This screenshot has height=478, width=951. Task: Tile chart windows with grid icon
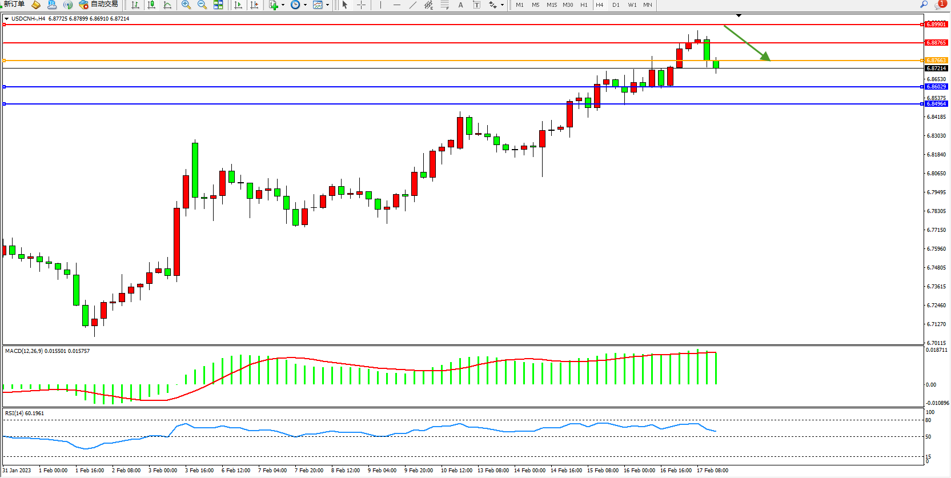(x=218, y=5)
